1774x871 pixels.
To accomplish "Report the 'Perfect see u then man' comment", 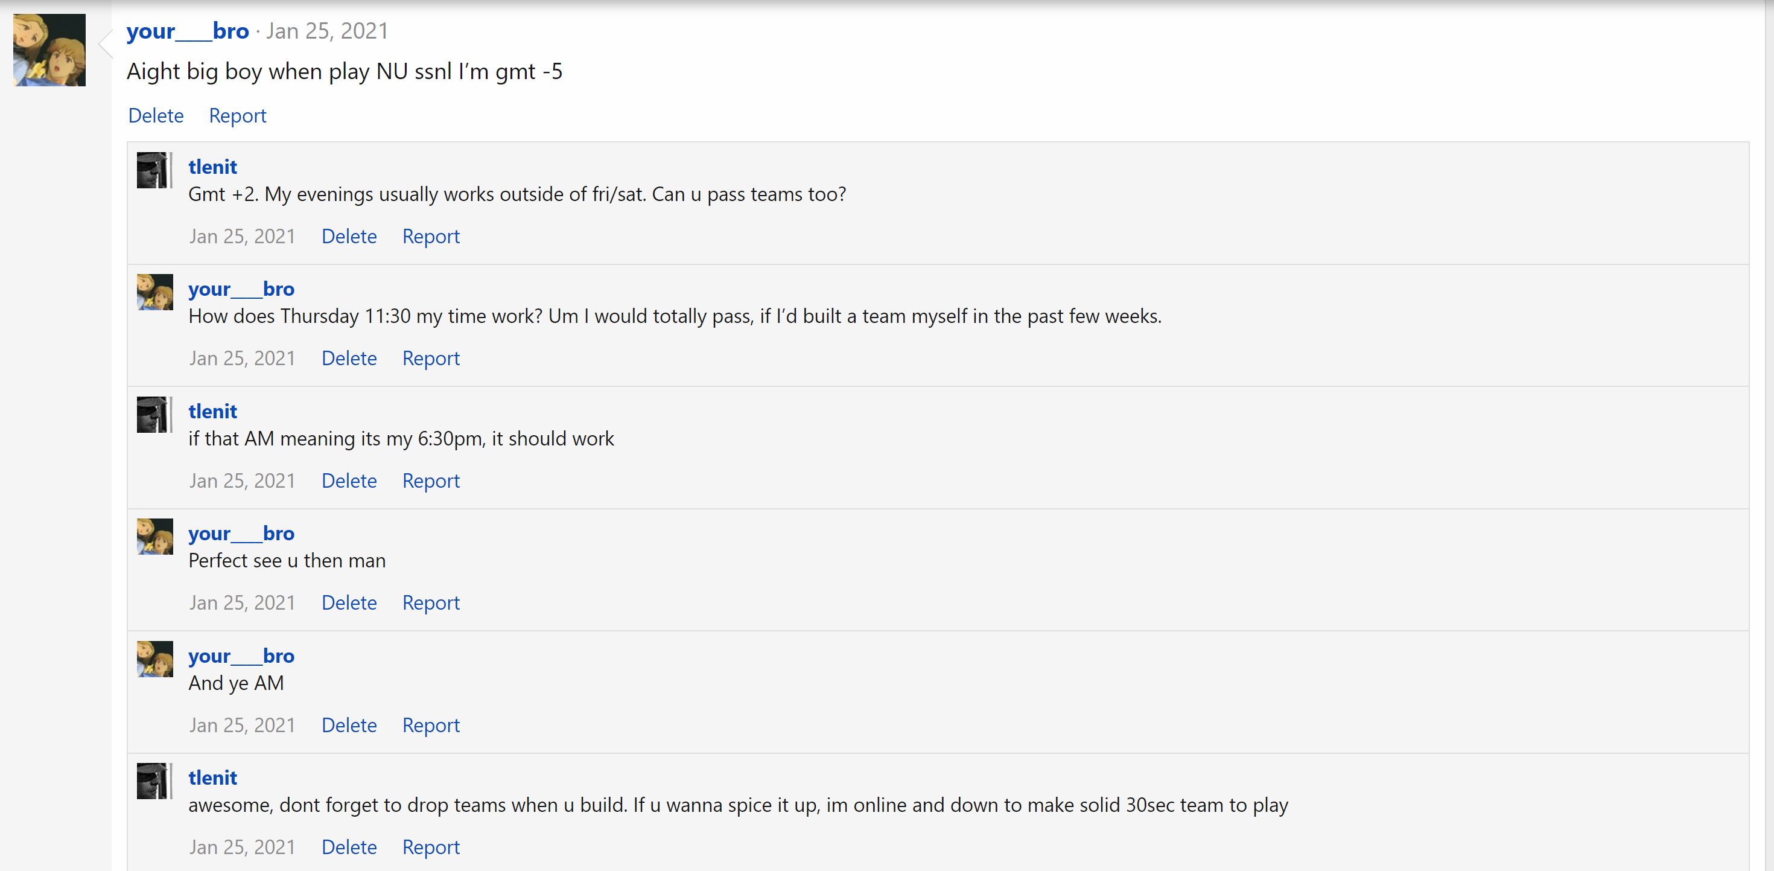I will pyautogui.click(x=430, y=602).
